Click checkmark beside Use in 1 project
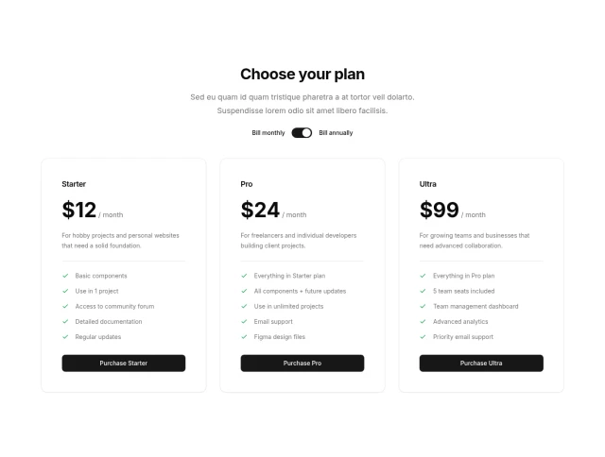 pos(65,291)
